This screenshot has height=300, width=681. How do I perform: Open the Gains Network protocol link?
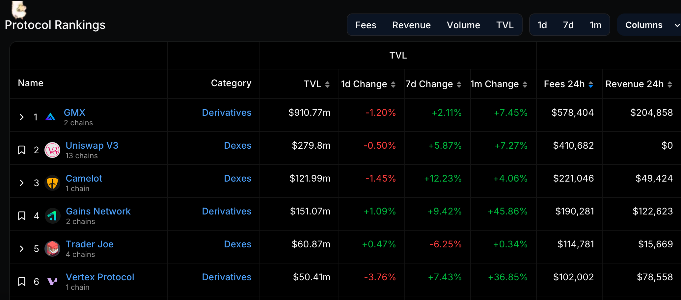98,211
